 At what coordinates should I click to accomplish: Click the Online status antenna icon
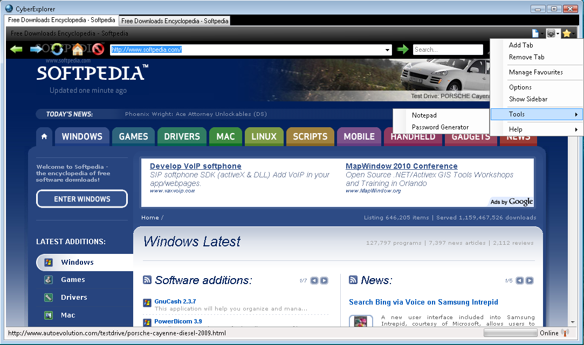(x=565, y=333)
